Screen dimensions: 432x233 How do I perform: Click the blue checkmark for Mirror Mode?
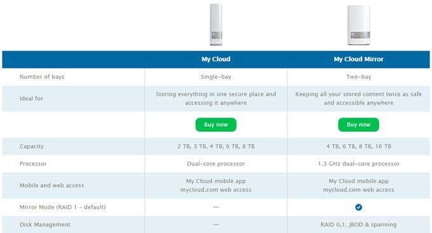(x=358, y=207)
